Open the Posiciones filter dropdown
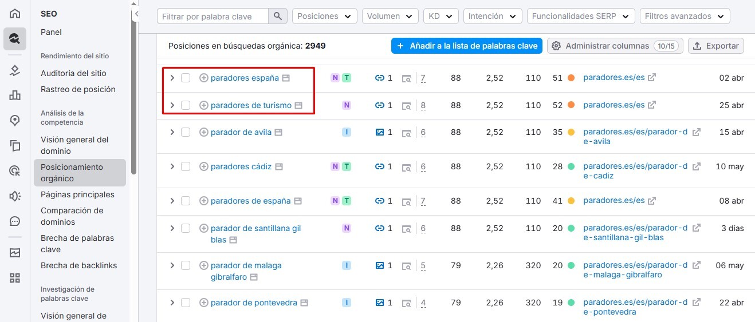This screenshot has width=755, height=322. pyautogui.click(x=325, y=16)
